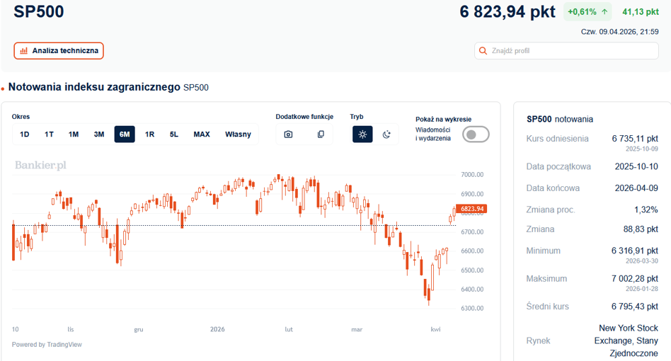Select the 1D period
This screenshot has width=671, height=361.
pyautogui.click(x=24, y=134)
